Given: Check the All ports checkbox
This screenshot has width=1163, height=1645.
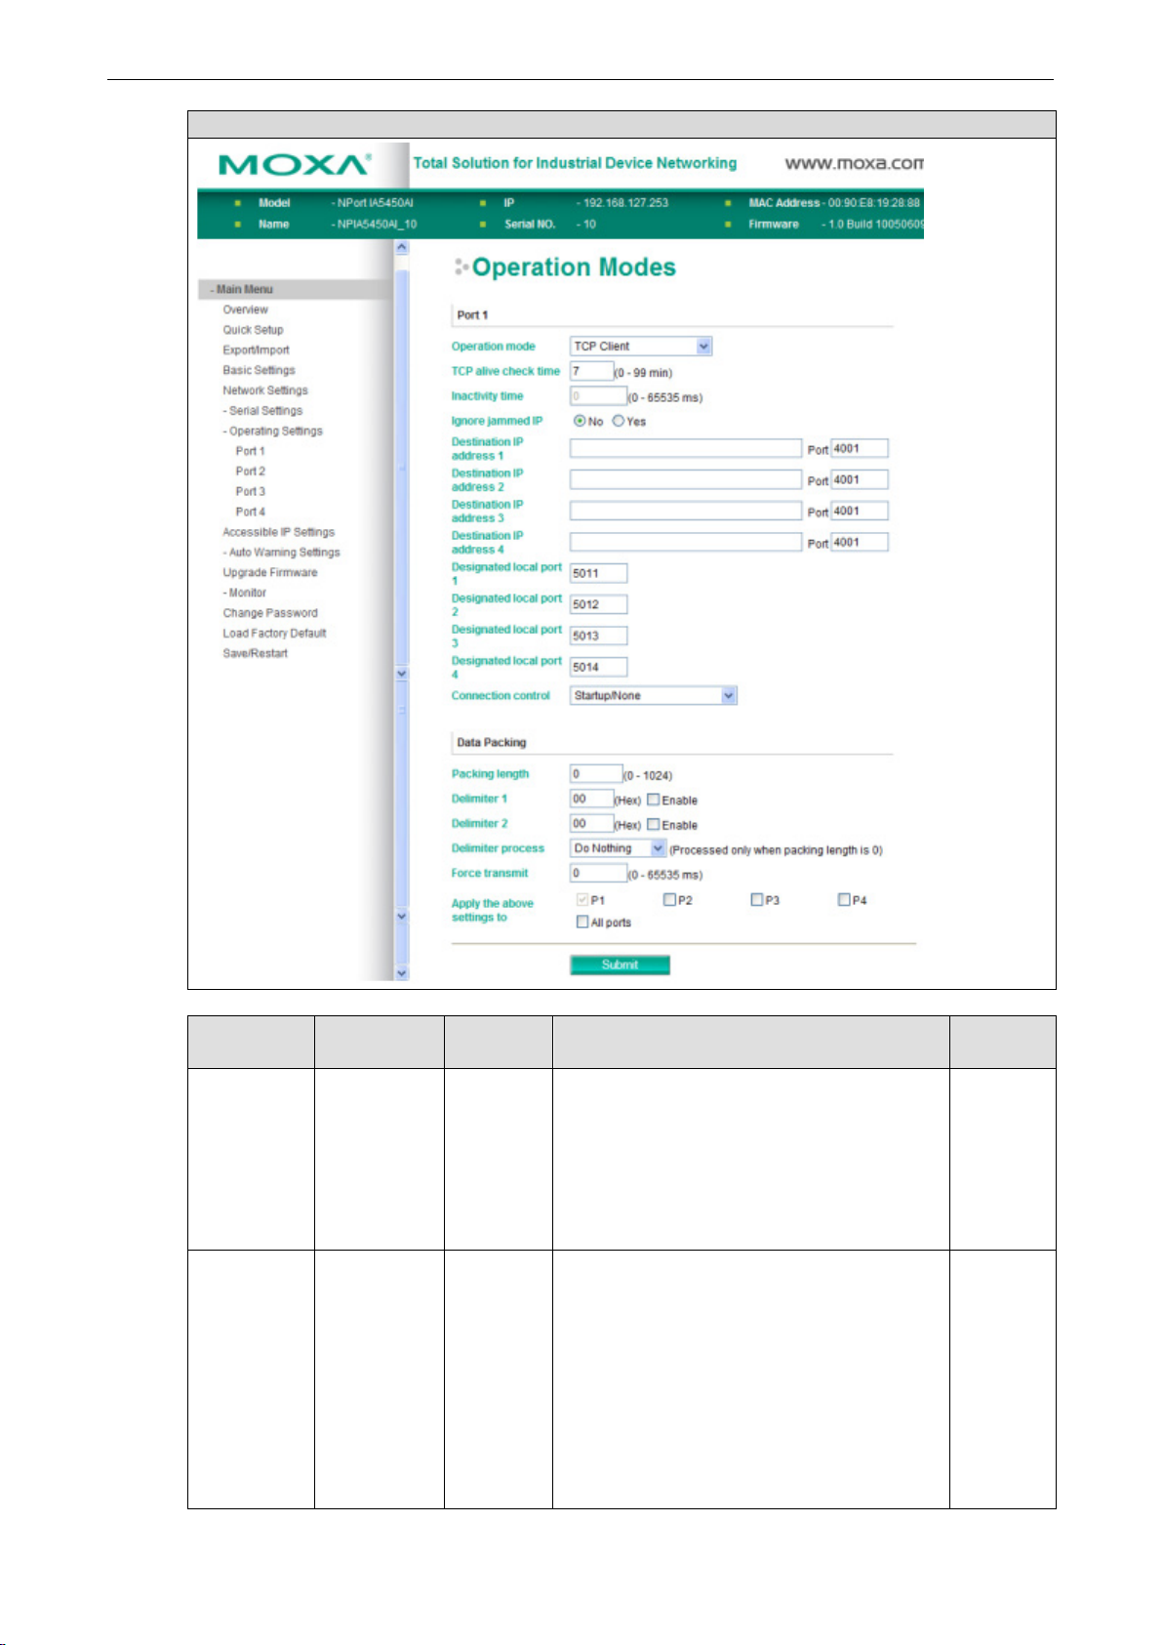Looking at the screenshot, I should tap(582, 923).
